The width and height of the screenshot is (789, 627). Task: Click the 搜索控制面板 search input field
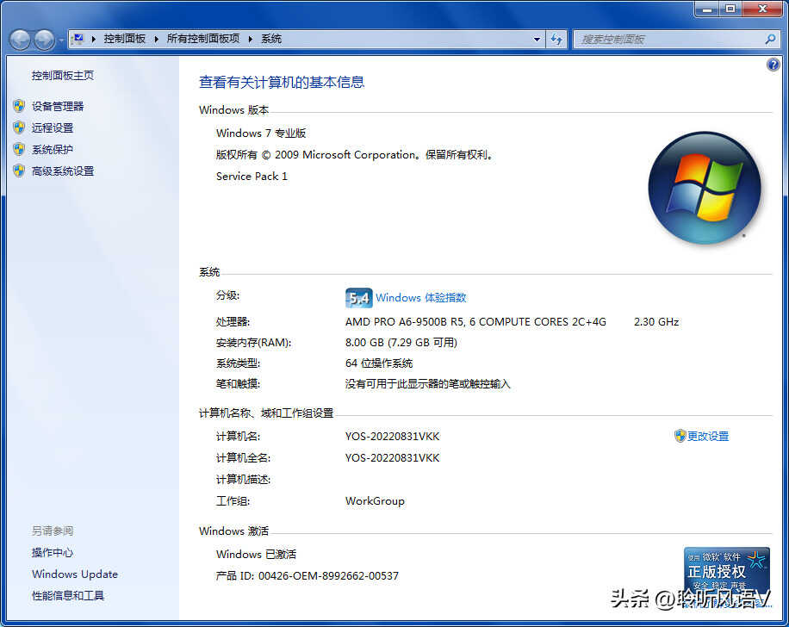click(x=668, y=40)
